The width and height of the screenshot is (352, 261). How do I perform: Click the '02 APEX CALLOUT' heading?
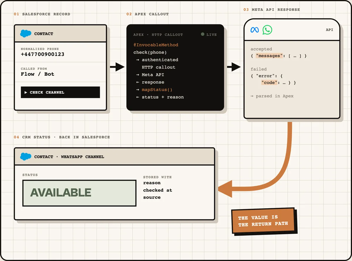click(x=148, y=14)
